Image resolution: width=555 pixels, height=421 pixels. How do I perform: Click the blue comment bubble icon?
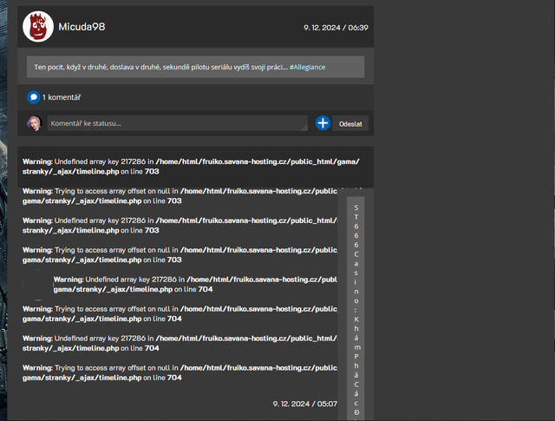pyautogui.click(x=33, y=97)
